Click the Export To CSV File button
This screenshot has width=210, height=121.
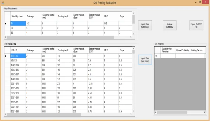coord(196,25)
